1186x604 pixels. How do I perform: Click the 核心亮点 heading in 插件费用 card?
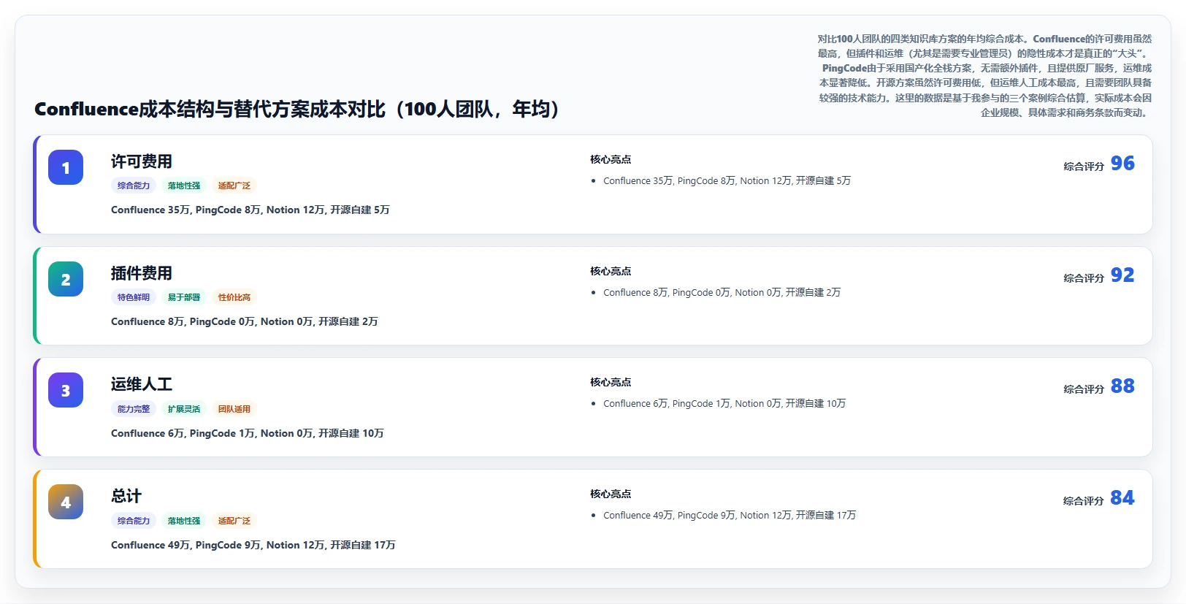point(611,271)
